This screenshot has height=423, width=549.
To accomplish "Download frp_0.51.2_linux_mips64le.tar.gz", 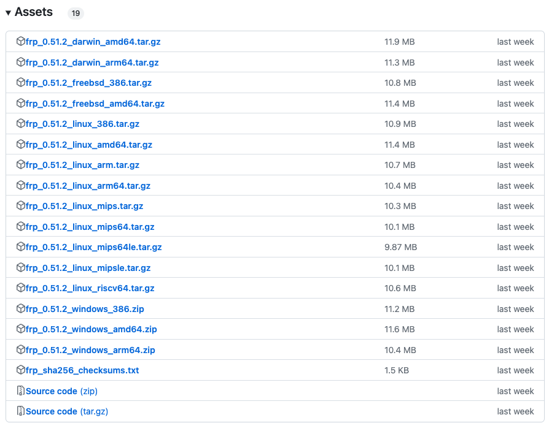I will click(94, 248).
